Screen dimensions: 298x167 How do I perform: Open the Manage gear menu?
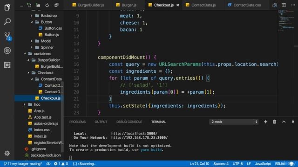pos(7,153)
